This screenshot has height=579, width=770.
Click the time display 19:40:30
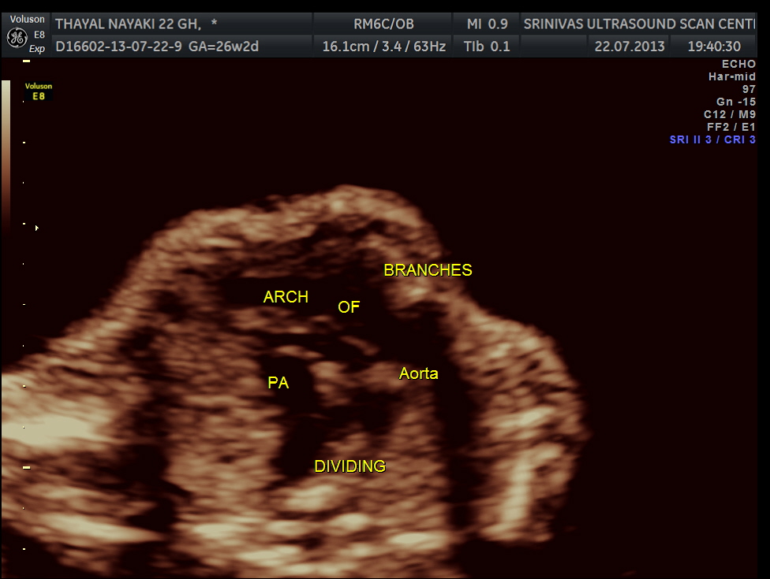pos(714,46)
